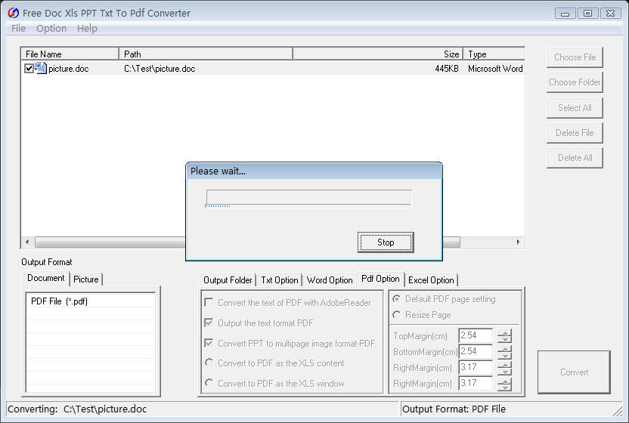Click the TopMargin(cm) input field
The height and width of the screenshot is (423, 629).
(x=476, y=335)
